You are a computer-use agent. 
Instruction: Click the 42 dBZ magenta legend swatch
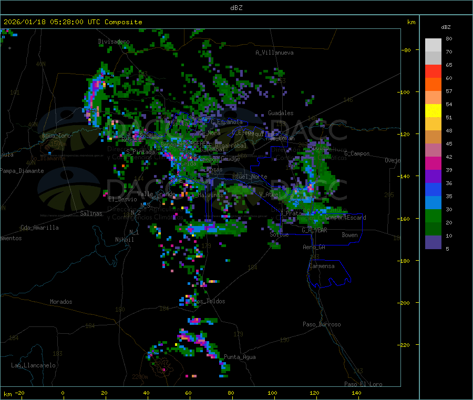tap(433, 163)
